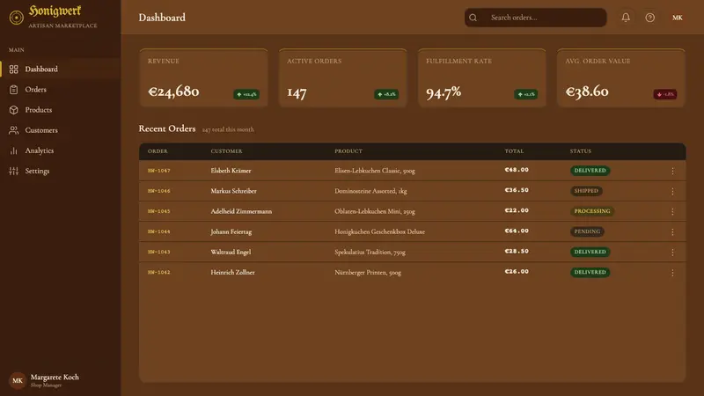Open Products section in sidebar
This screenshot has width=704, height=396.
point(60,109)
